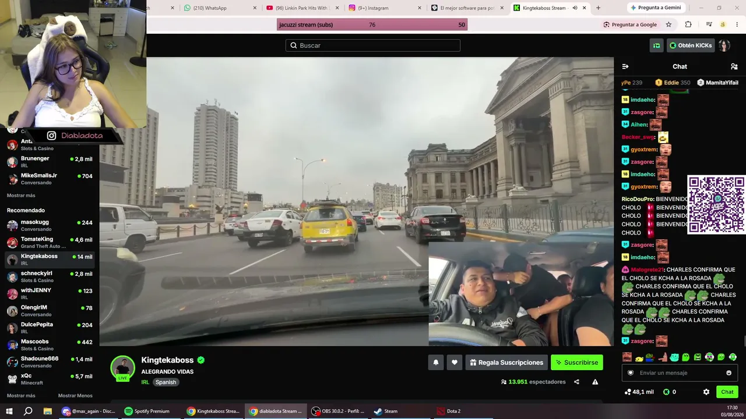Close the WhatsApp tab
Screen dimensions: 746x419
point(255,8)
